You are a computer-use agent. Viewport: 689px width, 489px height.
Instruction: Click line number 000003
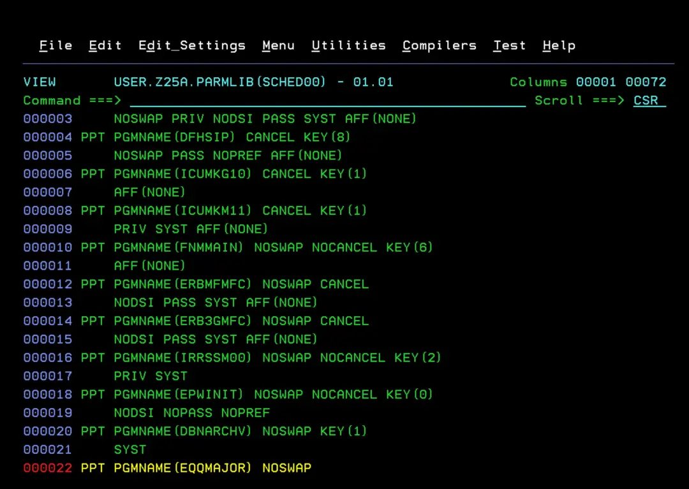pyautogui.click(x=48, y=119)
